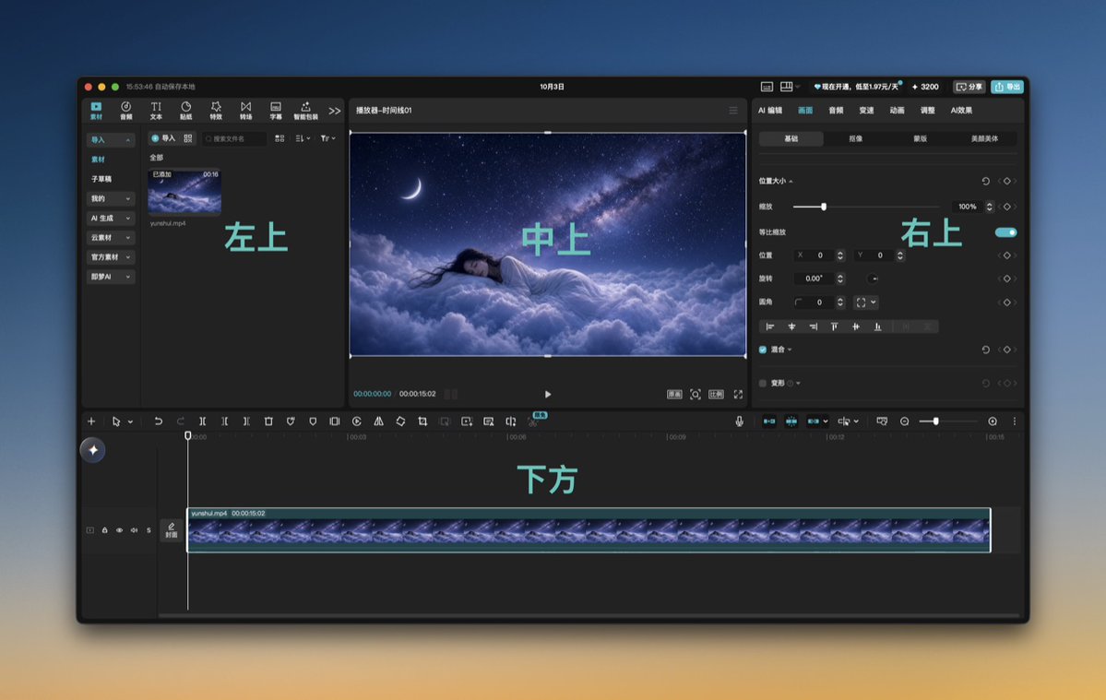Switch to the 变速 tab

click(x=866, y=110)
